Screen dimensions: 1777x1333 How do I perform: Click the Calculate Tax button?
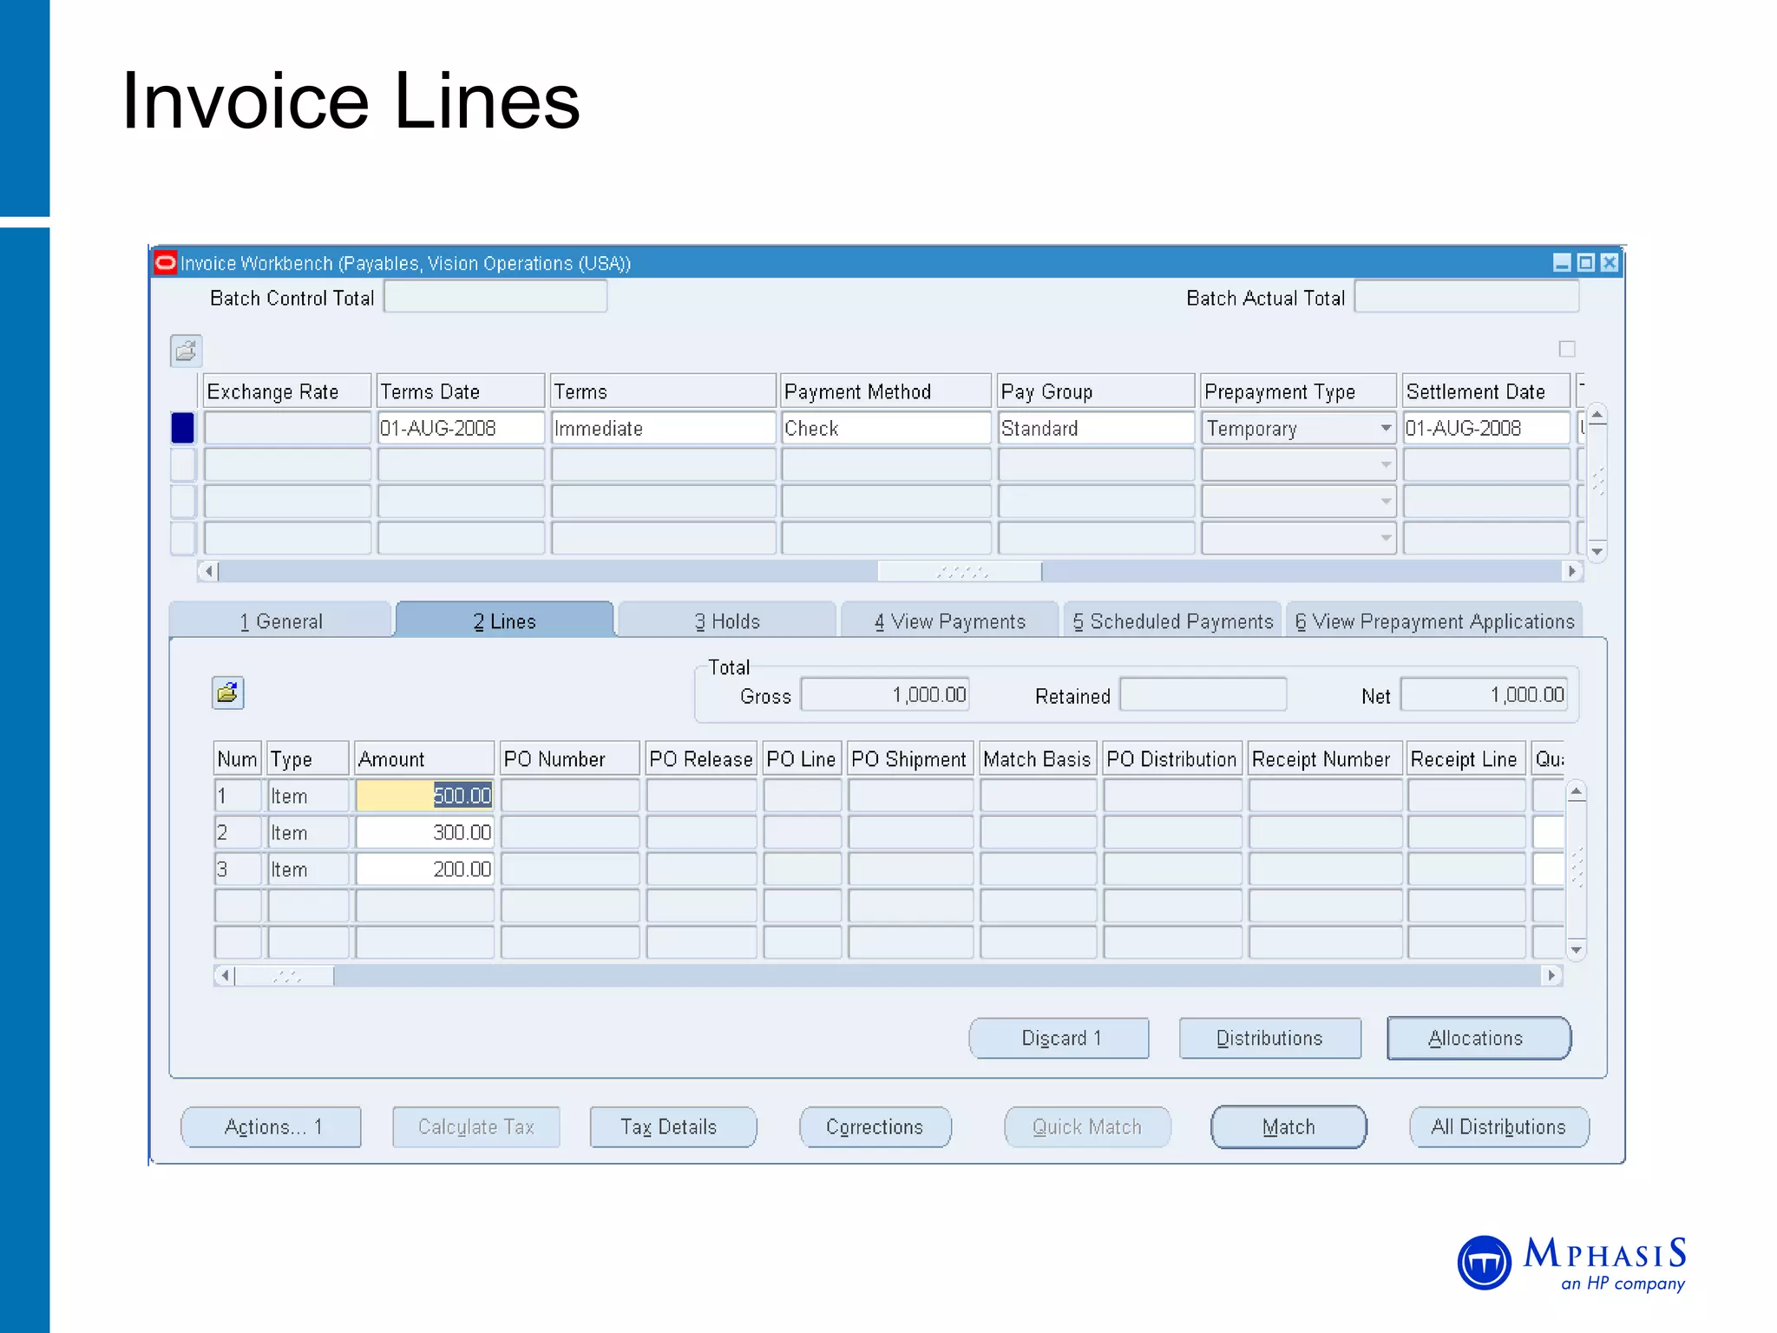[x=475, y=1126]
